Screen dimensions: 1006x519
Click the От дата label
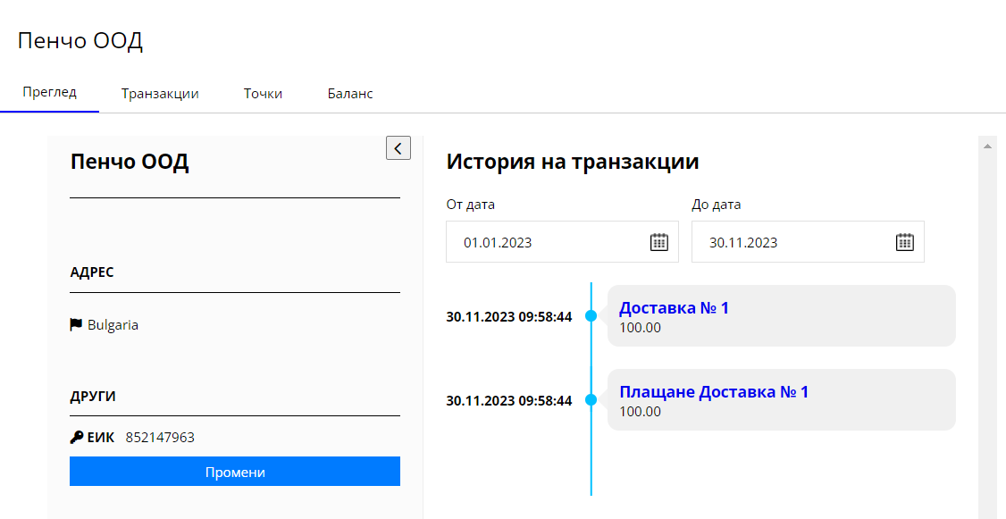[x=470, y=205]
